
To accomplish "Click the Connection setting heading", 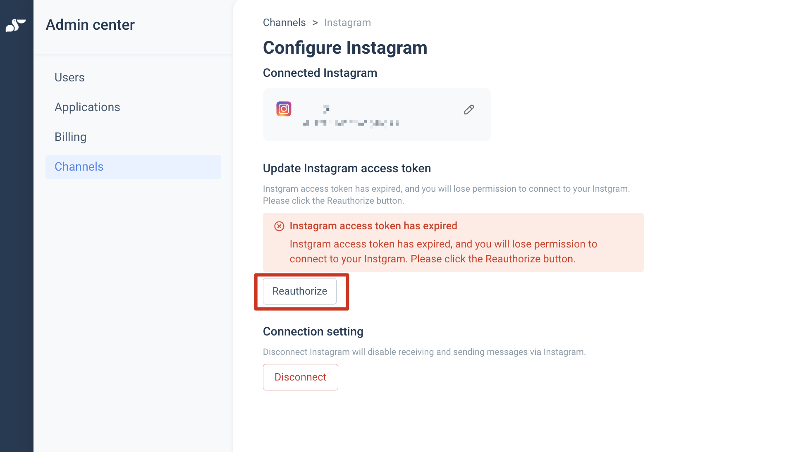I will coord(313,331).
